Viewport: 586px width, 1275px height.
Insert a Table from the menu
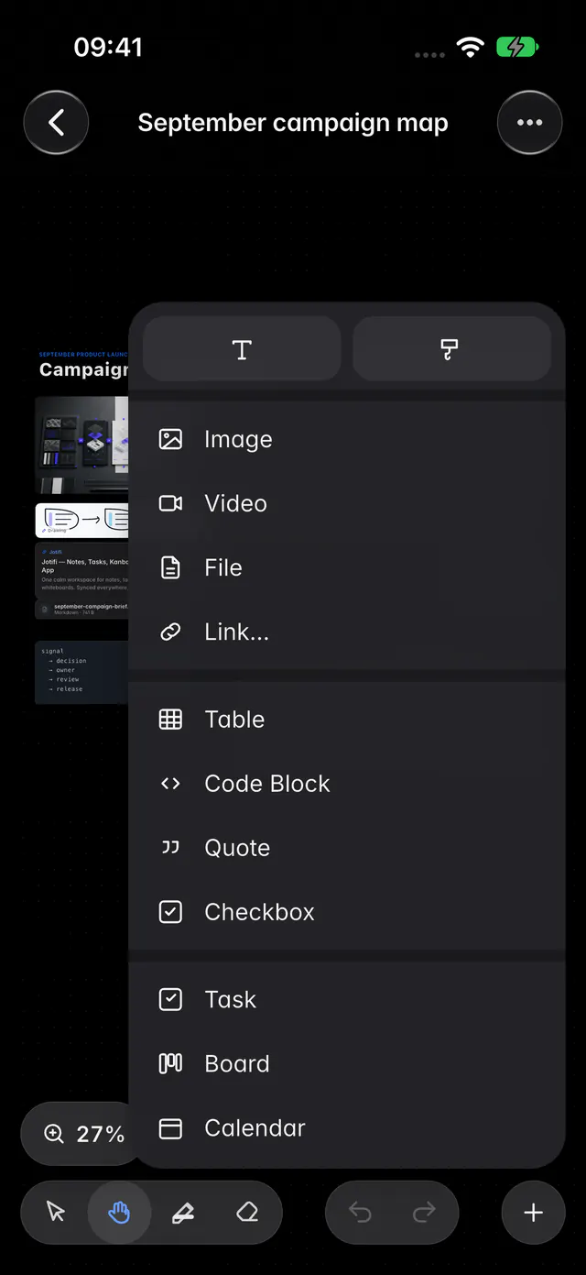coord(346,720)
